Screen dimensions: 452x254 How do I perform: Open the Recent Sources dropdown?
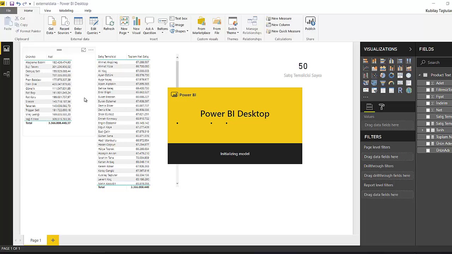64,31
